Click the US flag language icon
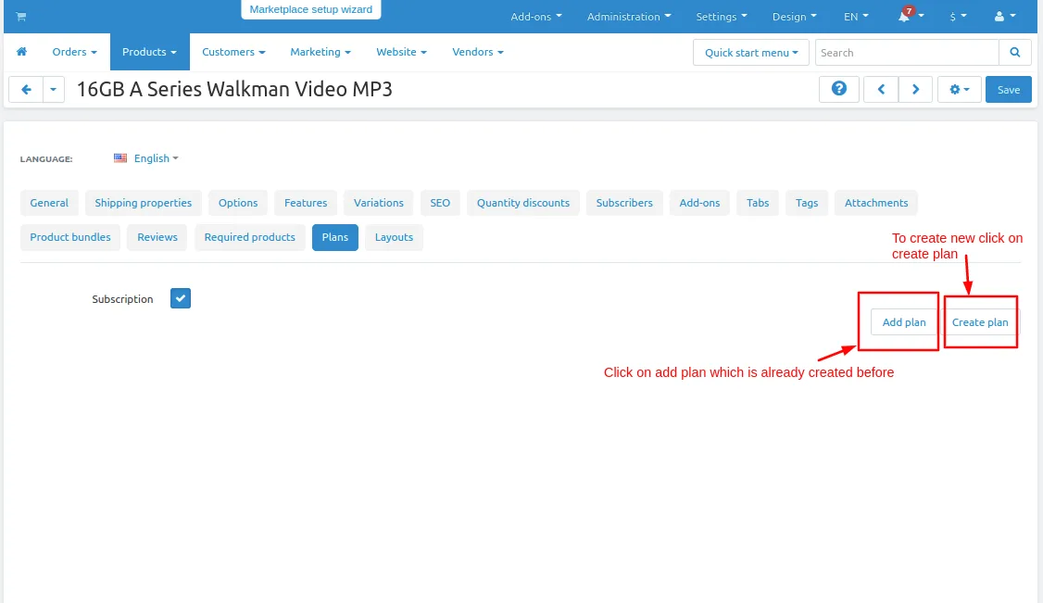1043x603 pixels. (x=120, y=158)
